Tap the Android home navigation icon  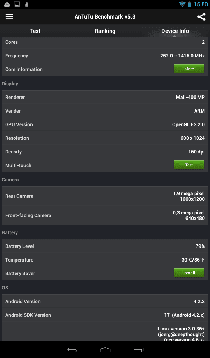[105, 350]
